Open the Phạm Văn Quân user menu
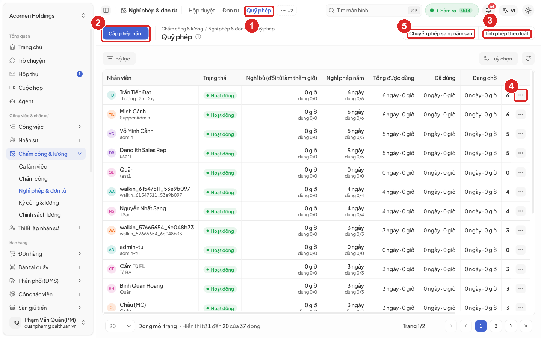The image size is (541, 338). (x=47, y=323)
